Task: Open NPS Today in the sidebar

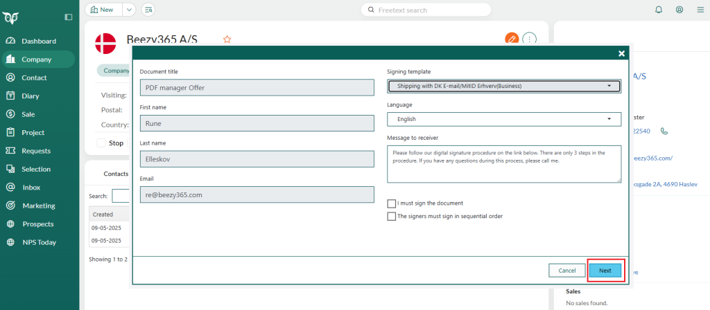Action: [x=39, y=242]
